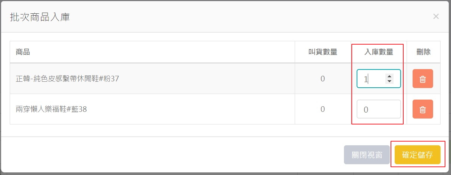Select the 叫貨數量 column header
This screenshot has width=451, height=175.
pyautogui.click(x=323, y=52)
